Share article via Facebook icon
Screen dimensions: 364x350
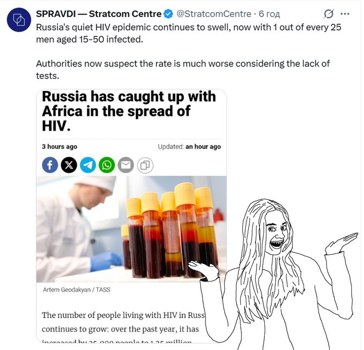(50, 165)
